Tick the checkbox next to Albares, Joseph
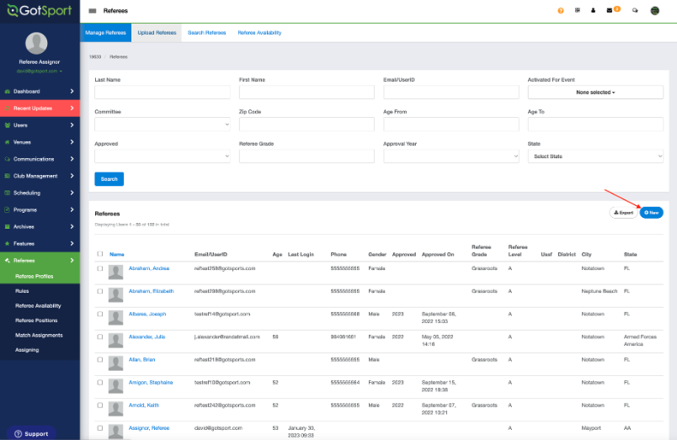 pos(100,314)
